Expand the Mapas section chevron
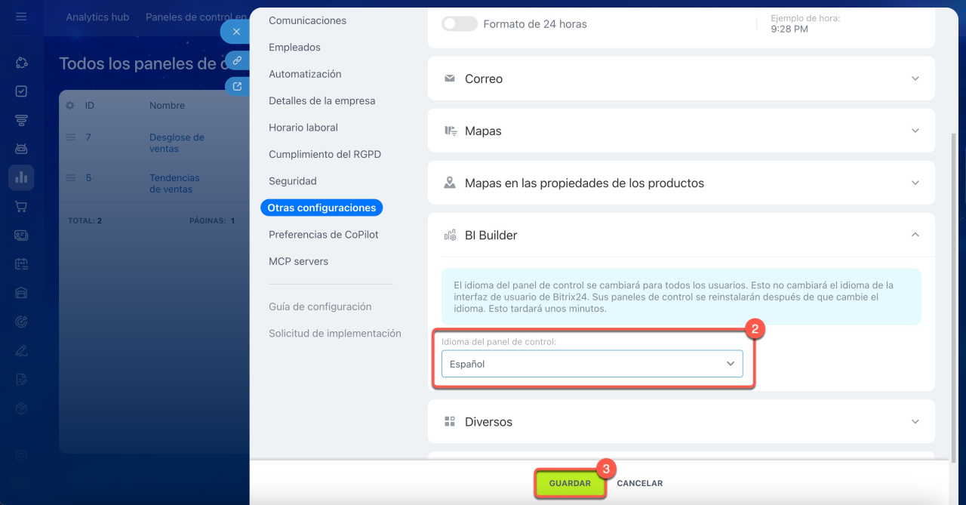 [x=915, y=131]
